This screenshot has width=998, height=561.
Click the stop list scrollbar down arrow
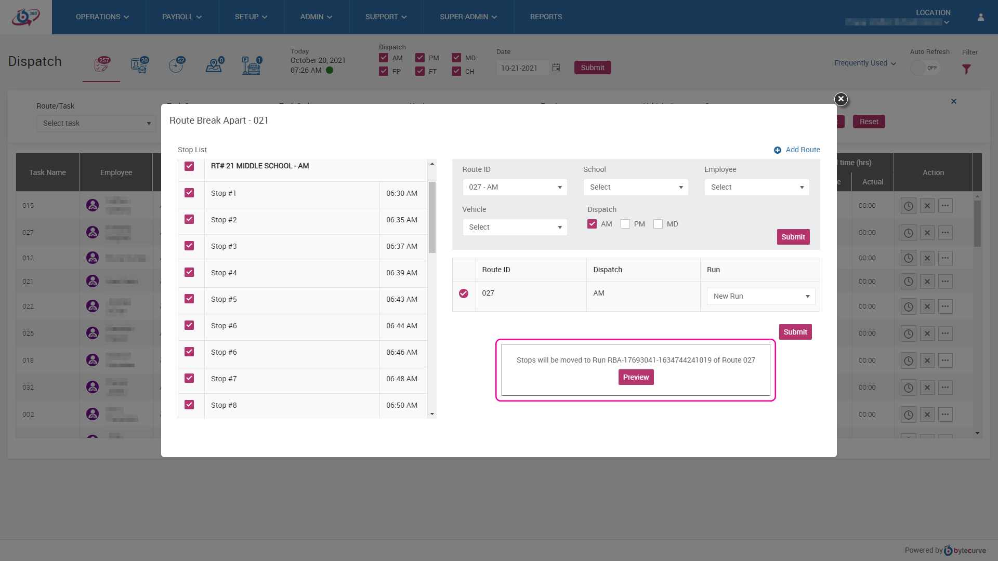tap(432, 414)
